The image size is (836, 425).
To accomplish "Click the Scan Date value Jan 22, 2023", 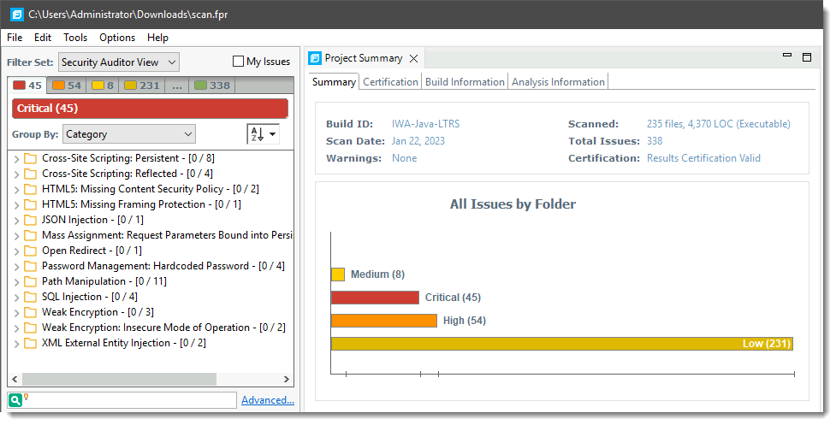I will (x=418, y=141).
